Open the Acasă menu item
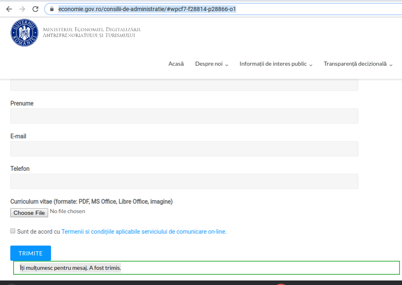Screen dimensions: 402x285 point(176,64)
